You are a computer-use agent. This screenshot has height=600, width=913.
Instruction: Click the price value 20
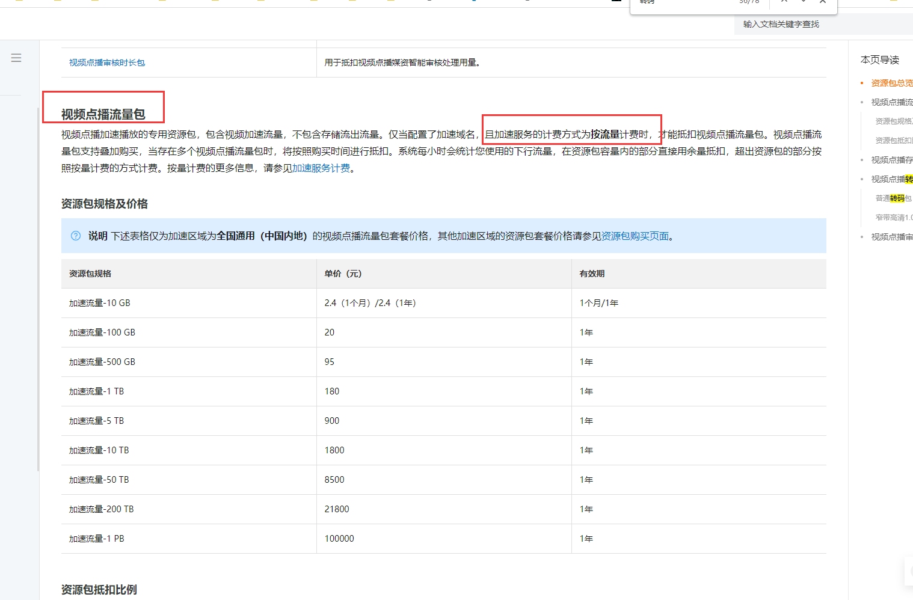pyautogui.click(x=330, y=332)
